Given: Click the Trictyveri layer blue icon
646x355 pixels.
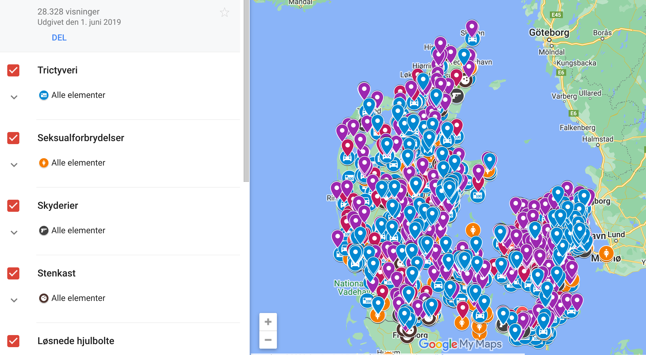Looking at the screenshot, I should [44, 95].
